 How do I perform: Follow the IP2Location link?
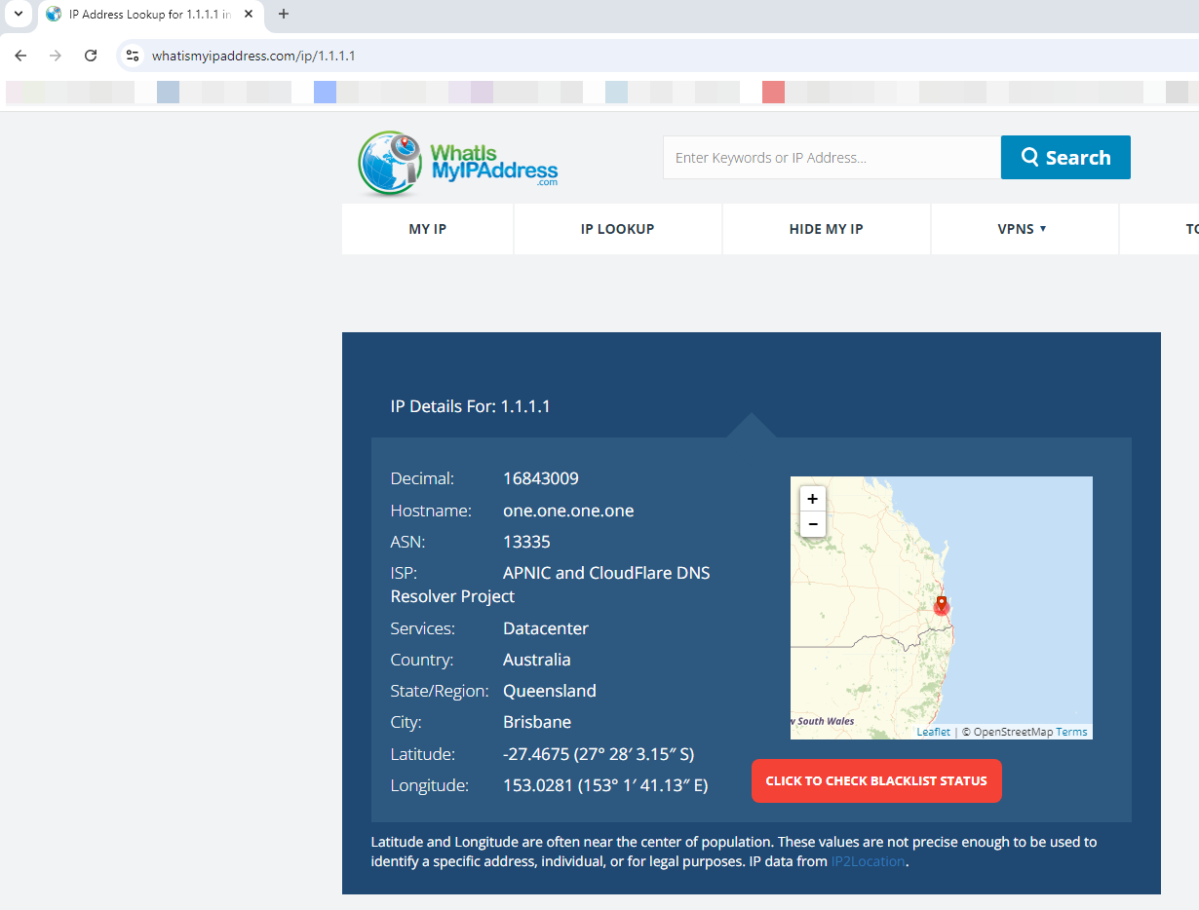pyautogui.click(x=868, y=861)
